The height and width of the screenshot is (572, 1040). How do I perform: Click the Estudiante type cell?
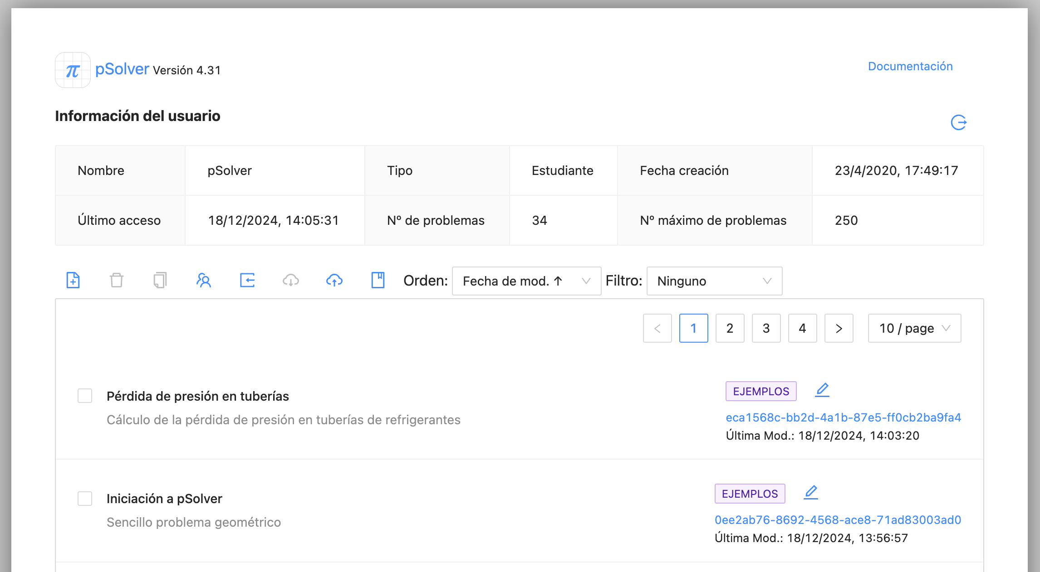(563, 170)
